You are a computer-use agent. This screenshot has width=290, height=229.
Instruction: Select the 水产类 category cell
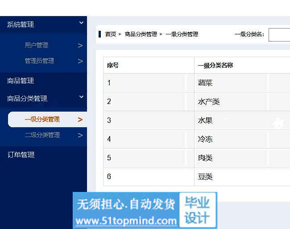pos(242,101)
